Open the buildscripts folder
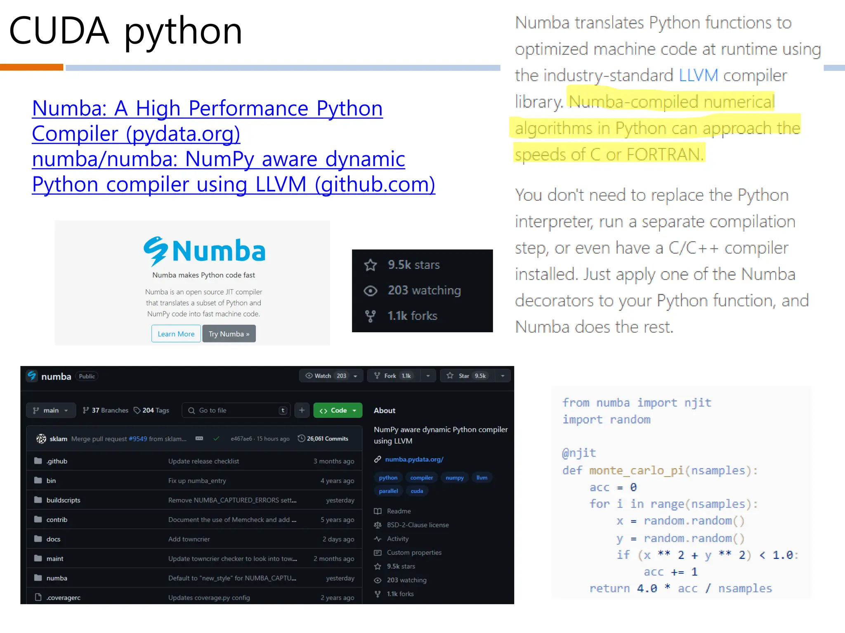The height and width of the screenshot is (633, 845). (63, 500)
